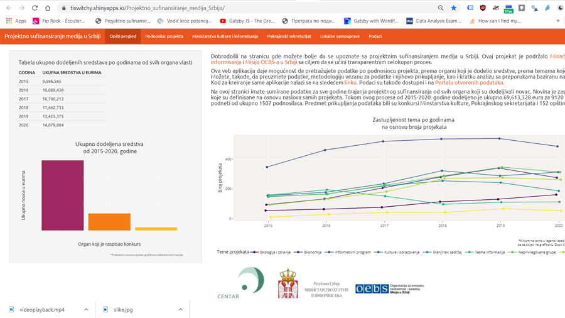Toggle Ekologija i zdravlje legend series

[x=272, y=252]
